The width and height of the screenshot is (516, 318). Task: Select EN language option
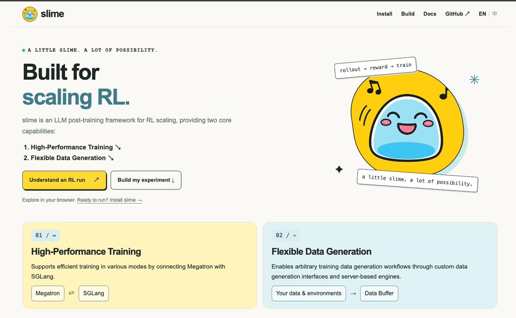pyautogui.click(x=482, y=14)
